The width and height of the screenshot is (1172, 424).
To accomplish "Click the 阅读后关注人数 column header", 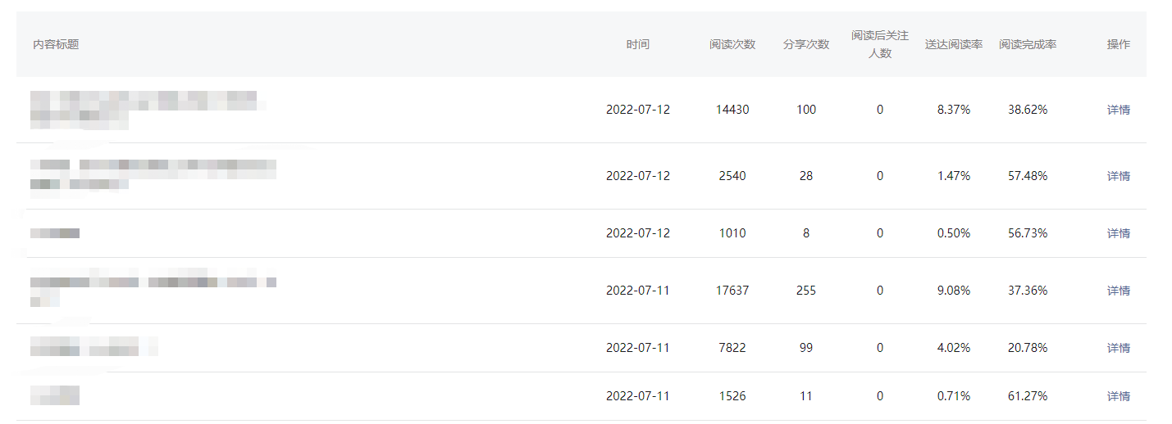I will tap(880, 44).
